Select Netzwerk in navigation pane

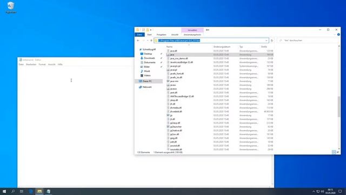coord(147,87)
